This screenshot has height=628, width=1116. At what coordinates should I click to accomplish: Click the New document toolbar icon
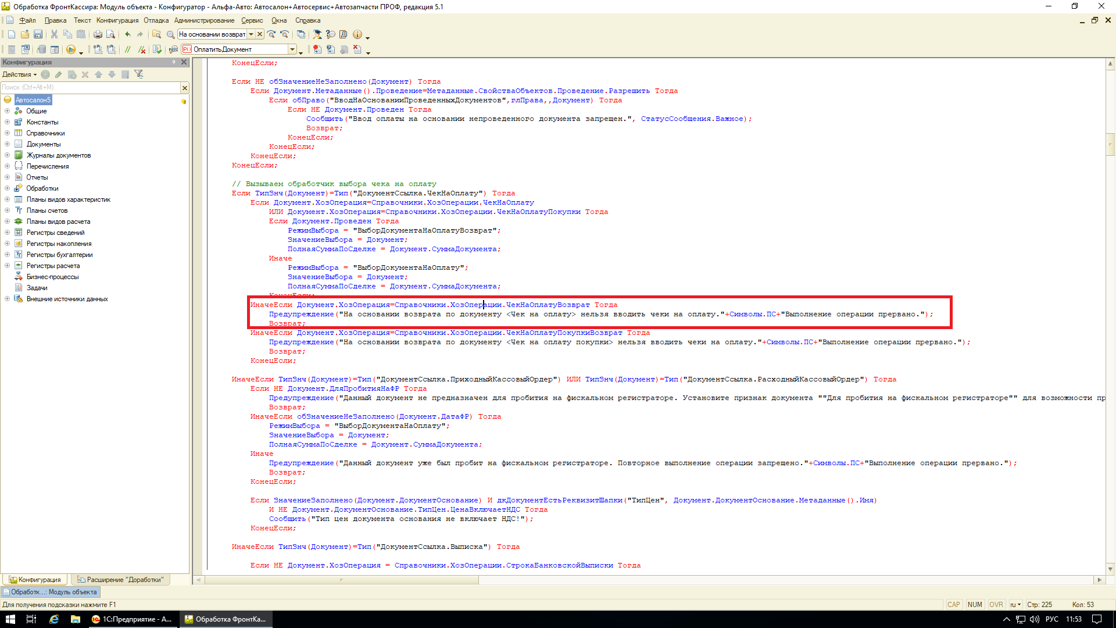coord(11,35)
